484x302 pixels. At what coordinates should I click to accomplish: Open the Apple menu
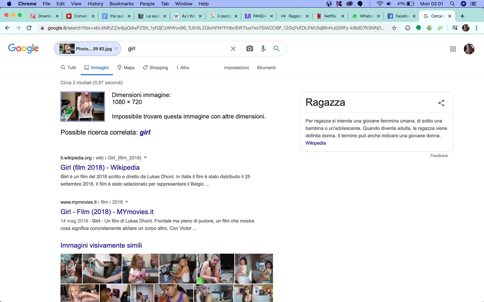coord(9,4)
